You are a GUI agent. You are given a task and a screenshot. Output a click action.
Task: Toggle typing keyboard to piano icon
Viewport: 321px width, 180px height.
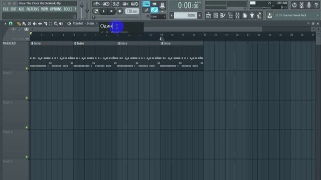pos(146,3)
